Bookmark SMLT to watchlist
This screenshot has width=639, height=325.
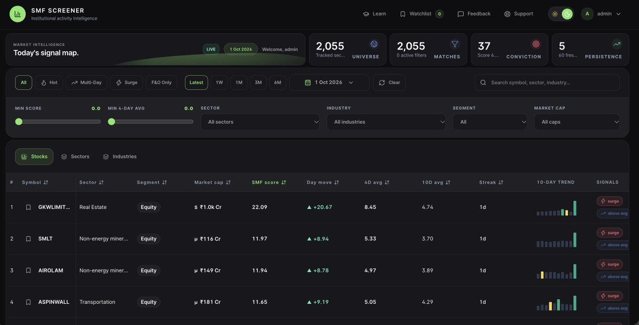pyautogui.click(x=28, y=239)
